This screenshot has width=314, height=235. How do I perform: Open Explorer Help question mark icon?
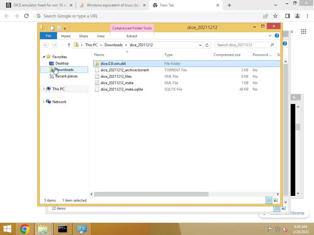[x=277, y=35]
